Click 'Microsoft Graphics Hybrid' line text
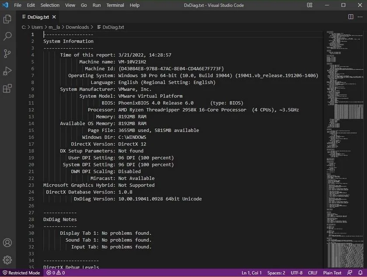This screenshot has height=277, width=367. click(x=99, y=185)
